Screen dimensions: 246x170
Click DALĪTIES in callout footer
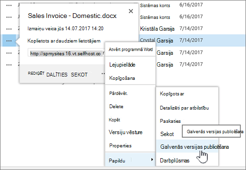pos(57,75)
